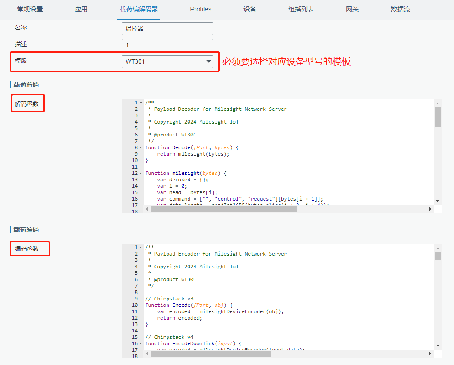Click 'function encodeDownlink(input)' declaration line
Screen dimensions: 454x365
(193, 343)
